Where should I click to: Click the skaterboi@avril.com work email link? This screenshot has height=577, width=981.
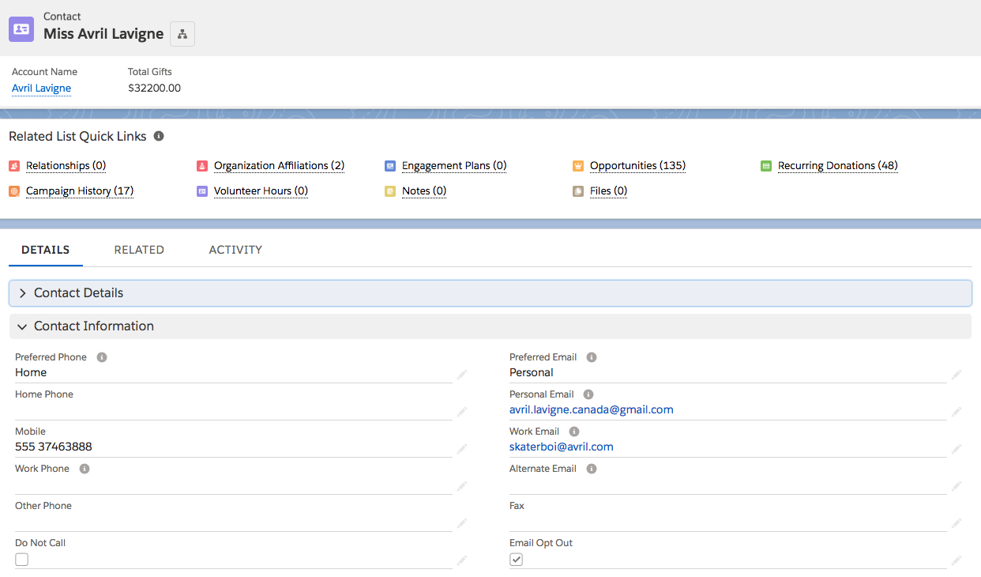tap(561, 447)
